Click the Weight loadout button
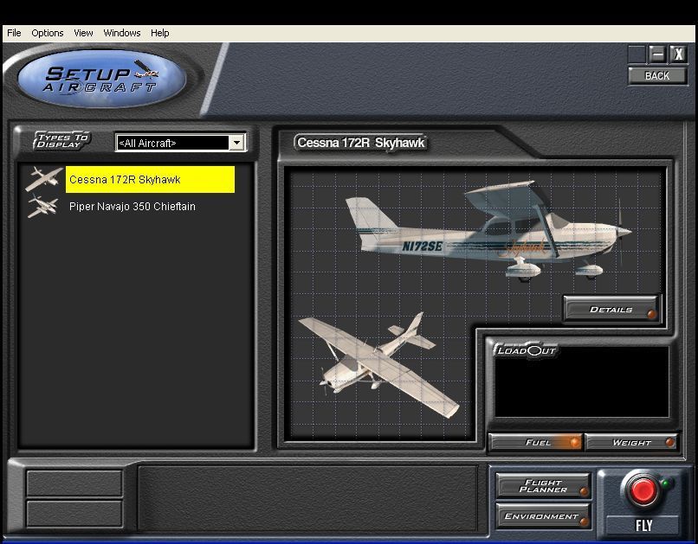Viewport: 698px width, 544px height. point(631,442)
